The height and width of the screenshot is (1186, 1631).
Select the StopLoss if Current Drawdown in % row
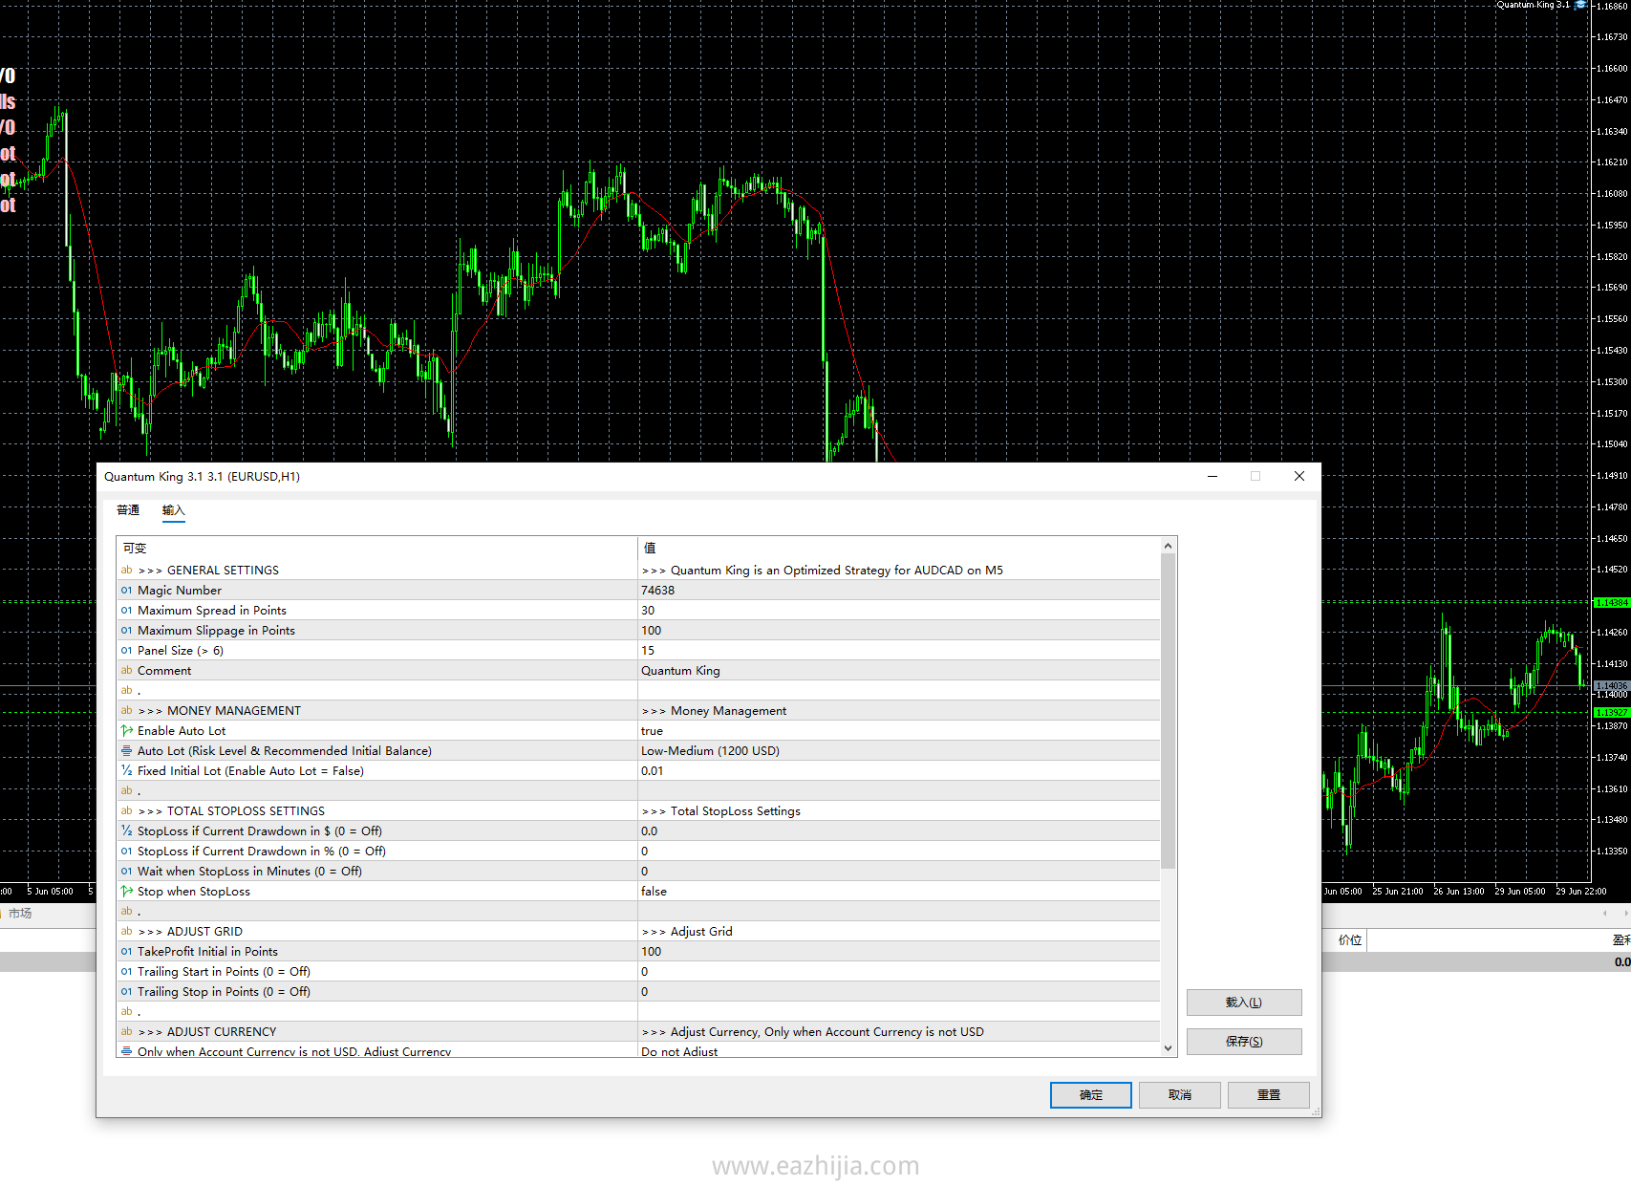point(638,852)
